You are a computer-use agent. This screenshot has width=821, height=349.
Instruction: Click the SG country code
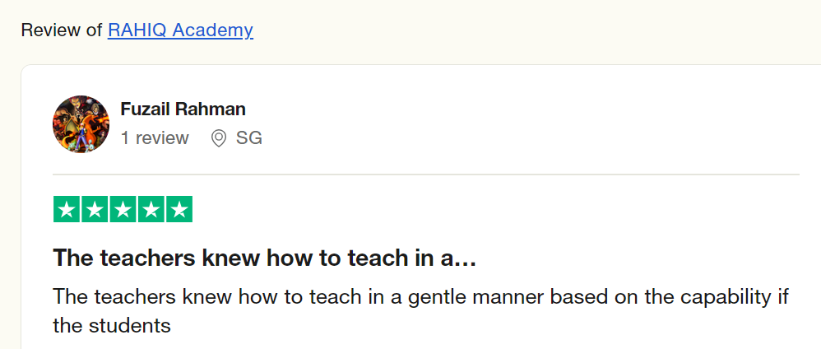249,138
